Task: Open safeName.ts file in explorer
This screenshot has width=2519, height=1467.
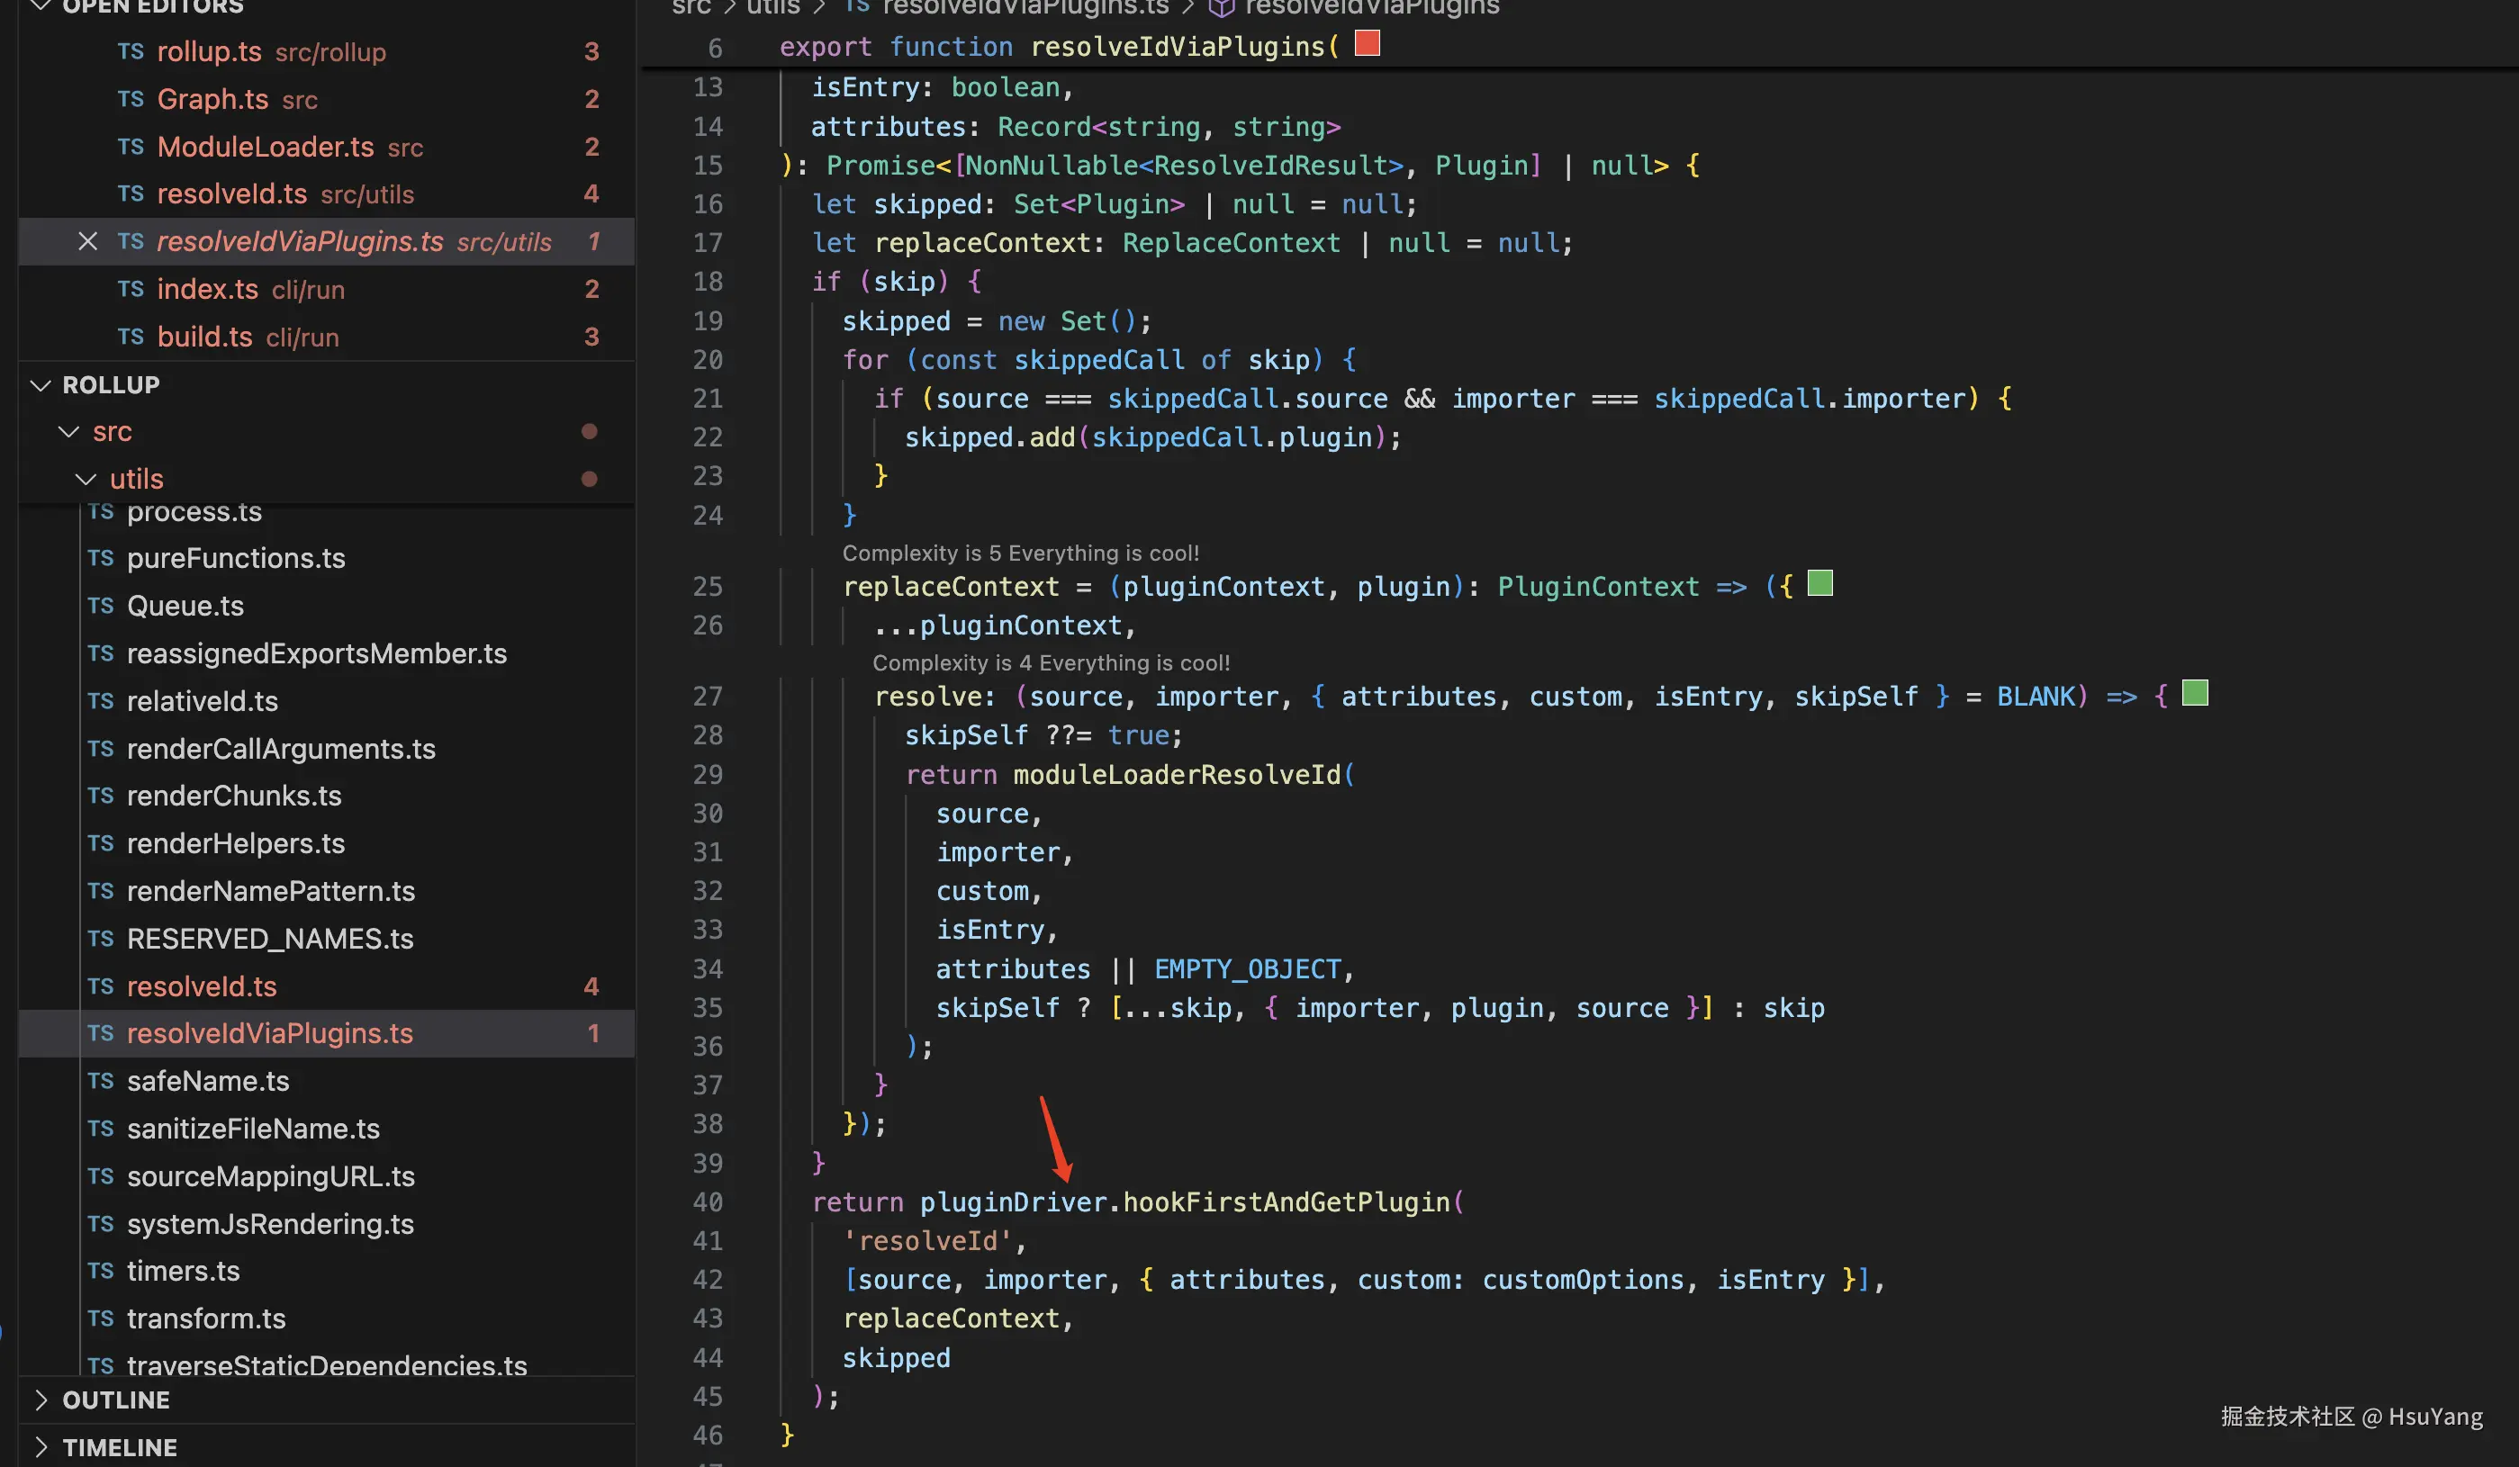Action: pyautogui.click(x=208, y=1081)
